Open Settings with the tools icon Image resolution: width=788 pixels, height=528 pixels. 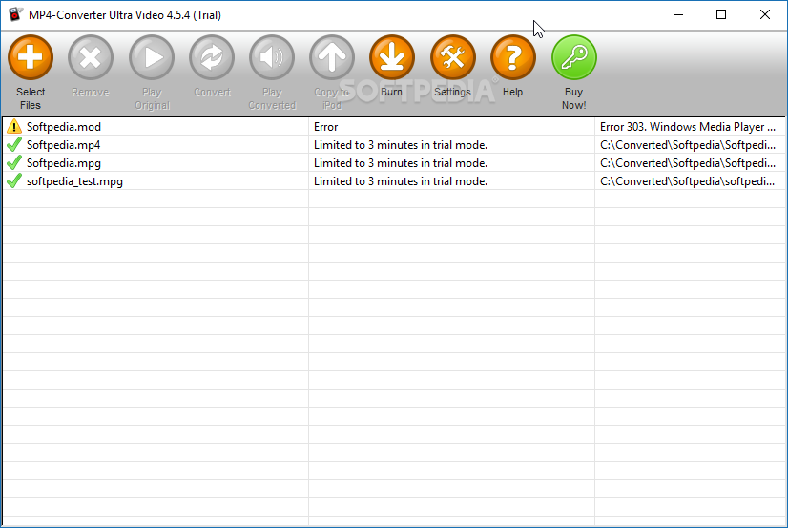(453, 57)
